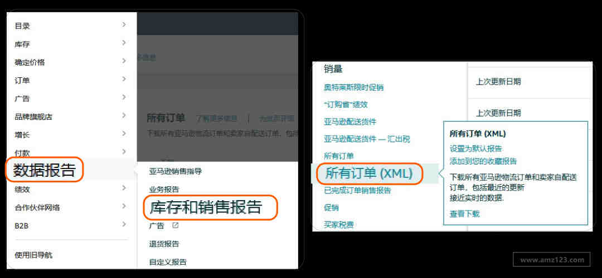Expand the 合作伙伴网络 chevron

pyautogui.click(x=124, y=206)
